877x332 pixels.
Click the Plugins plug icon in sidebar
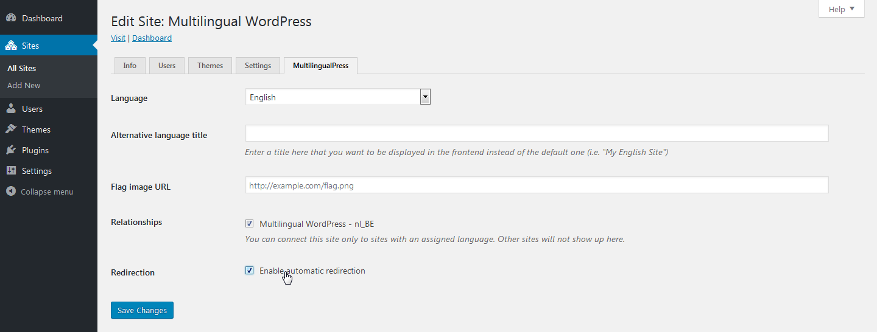tap(11, 150)
